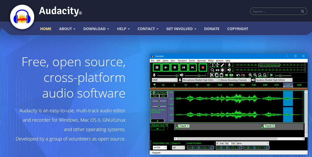Click the Copy icon in the edit toolbar
312x157 pixels.
[x=216, y=75]
